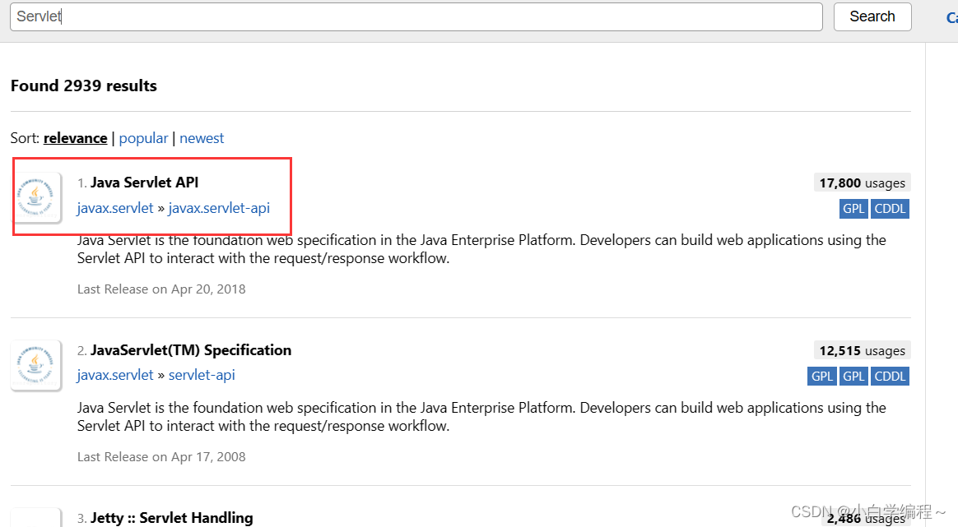
Task: Open the servlet-api artifact link
Action: tap(202, 375)
